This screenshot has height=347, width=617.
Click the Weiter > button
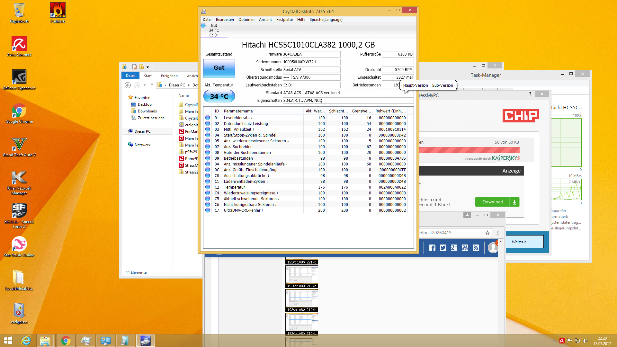tap(524, 242)
